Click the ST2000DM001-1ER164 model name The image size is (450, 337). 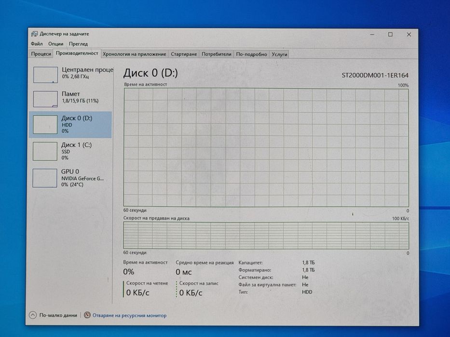coord(375,76)
